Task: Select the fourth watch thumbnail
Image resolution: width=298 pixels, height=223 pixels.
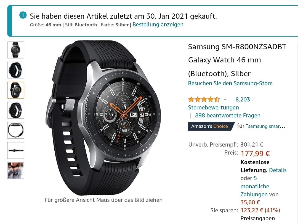Action: click(x=16, y=110)
